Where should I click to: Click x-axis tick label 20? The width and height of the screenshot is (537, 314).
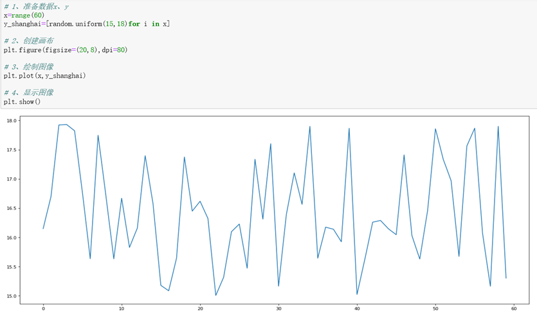200,308
